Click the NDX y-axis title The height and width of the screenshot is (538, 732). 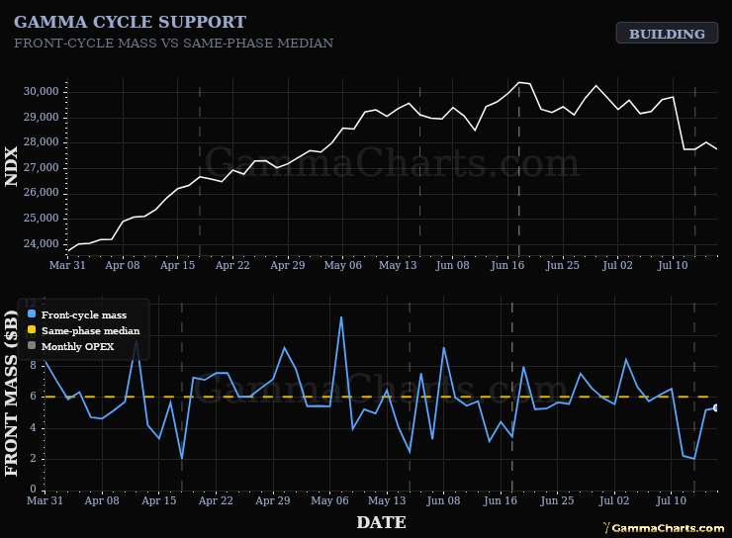(x=11, y=166)
